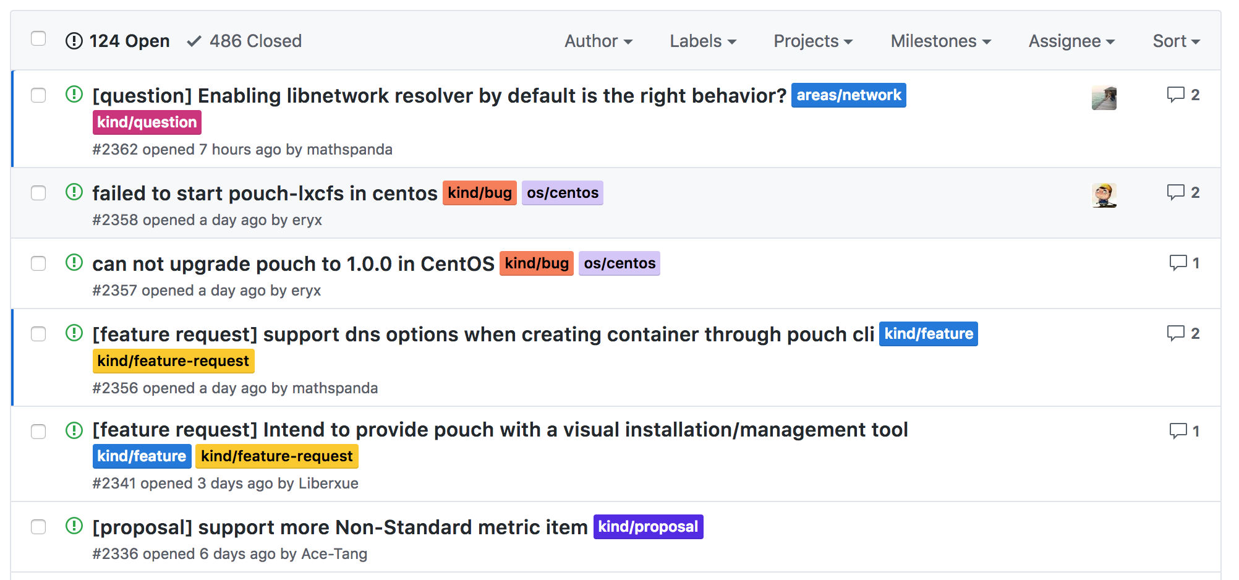Open the Sort dropdown
This screenshot has height=580, width=1239.
1175,41
